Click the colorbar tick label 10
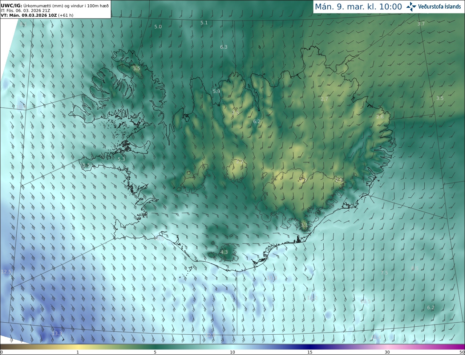 [x=232, y=352]
